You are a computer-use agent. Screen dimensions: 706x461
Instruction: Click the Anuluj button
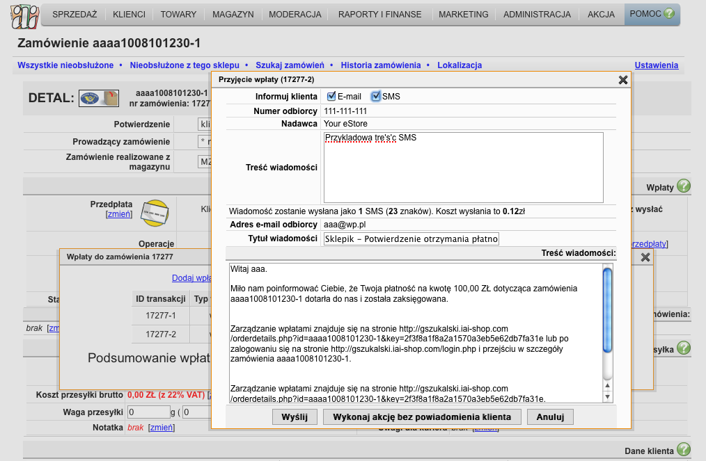(x=550, y=417)
